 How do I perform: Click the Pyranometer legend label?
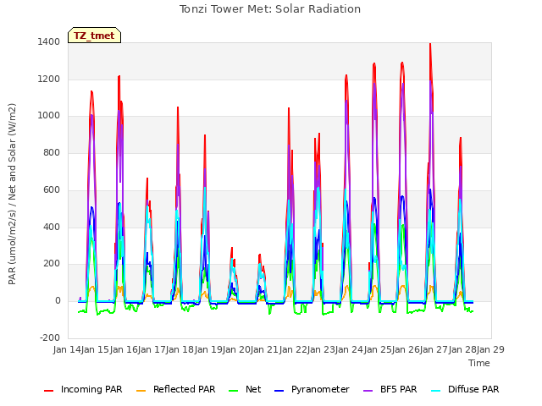[x=320, y=389]
